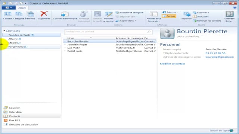Click the phone number 03 45 78 89 56
This screenshot has height=134, width=239.
click(x=215, y=53)
